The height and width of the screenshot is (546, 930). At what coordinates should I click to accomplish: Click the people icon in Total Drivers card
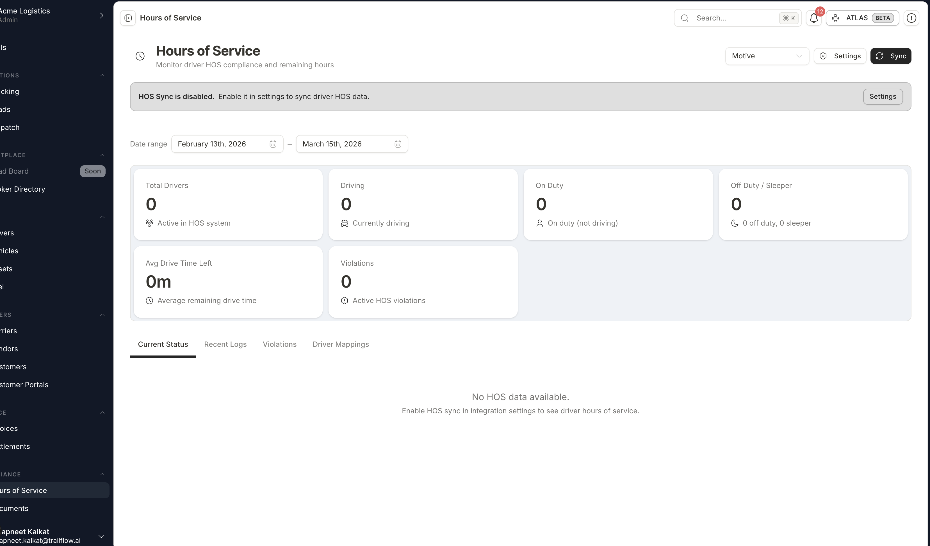coord(149,223)
